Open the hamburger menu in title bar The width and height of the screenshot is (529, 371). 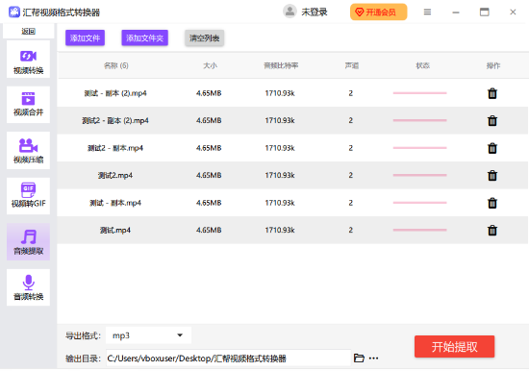pos(427,12)
